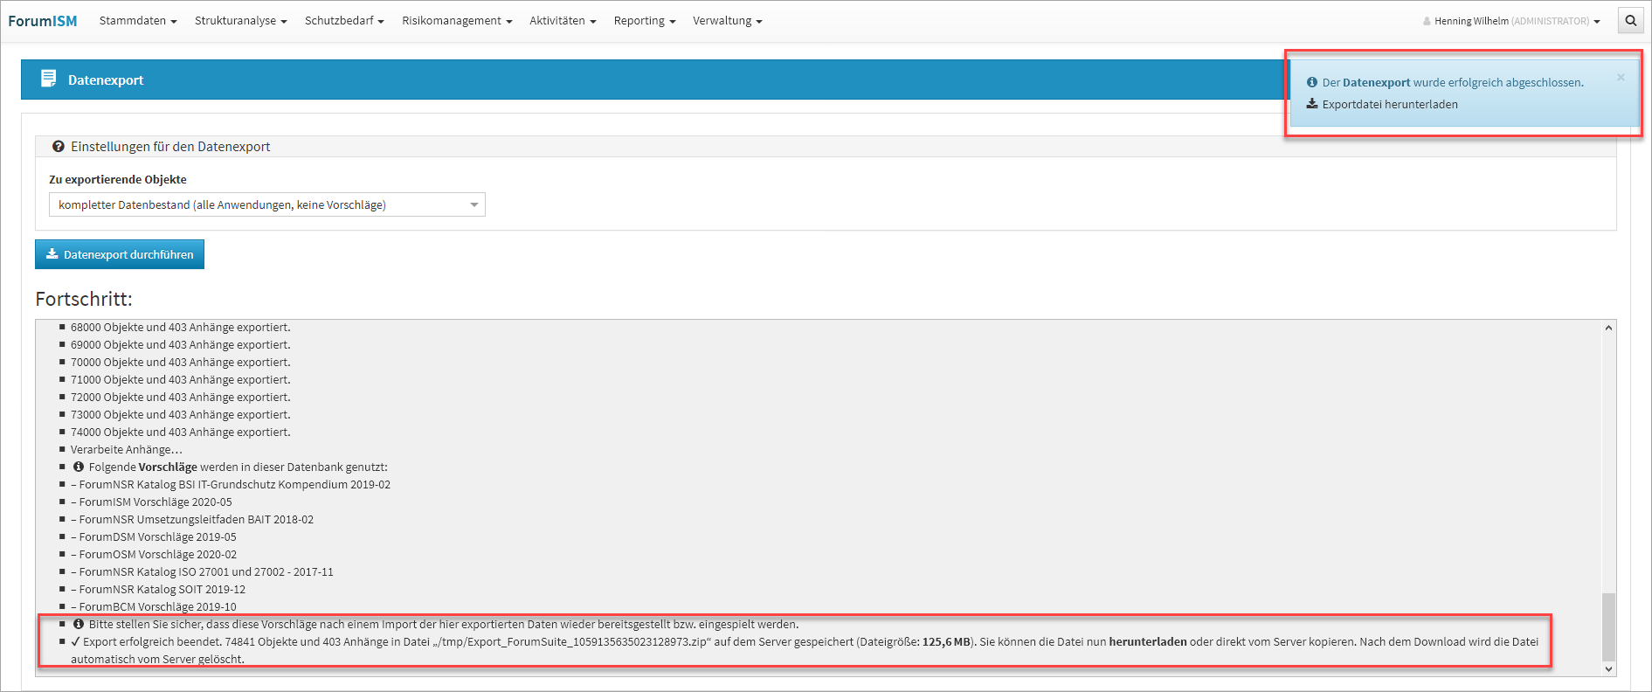Click the Datenexport durchführen button

[120, 254]
